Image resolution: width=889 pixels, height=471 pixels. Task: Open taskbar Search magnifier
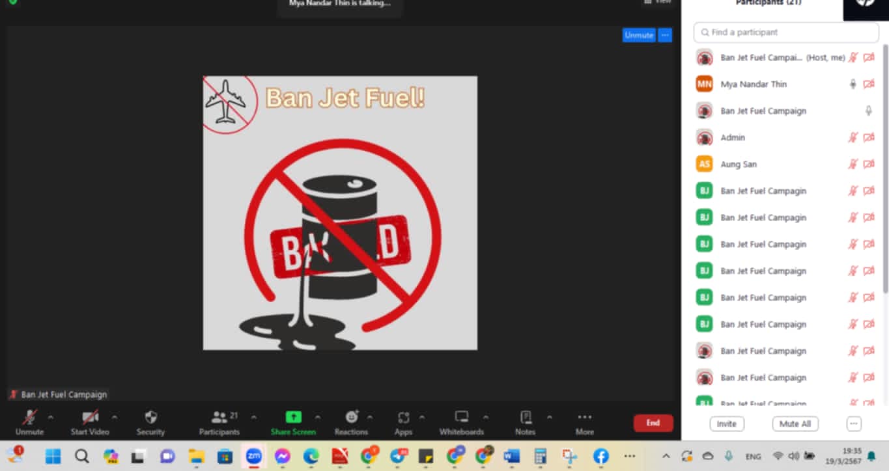click(x=81, y=456)
